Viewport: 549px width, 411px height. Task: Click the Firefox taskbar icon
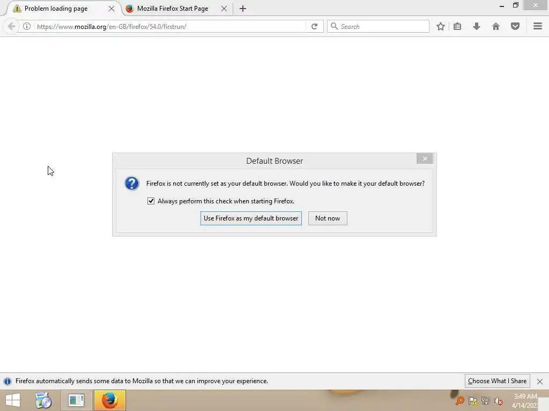[109, 400]
